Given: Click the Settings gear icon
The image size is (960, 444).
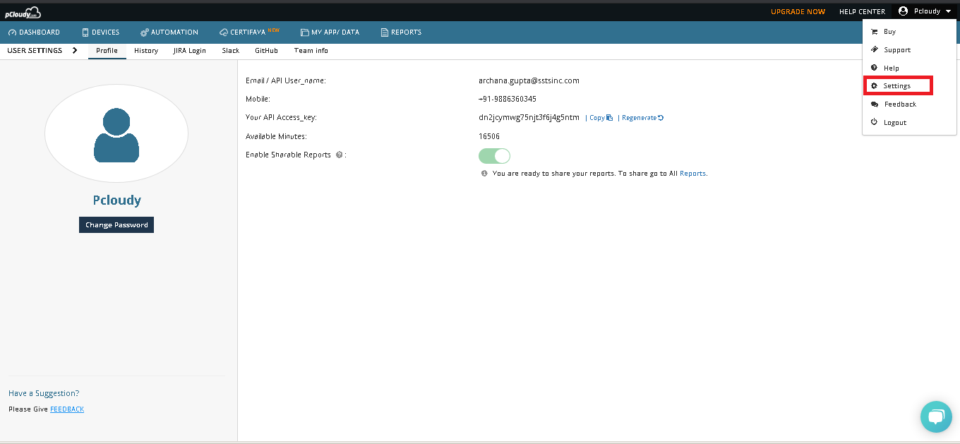Looking at the screenshot, I should click(874, 85).
